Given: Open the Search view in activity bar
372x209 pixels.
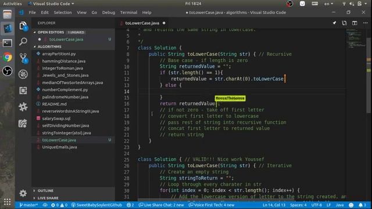Looking at the screenshot, I should (x=23, y=42).
